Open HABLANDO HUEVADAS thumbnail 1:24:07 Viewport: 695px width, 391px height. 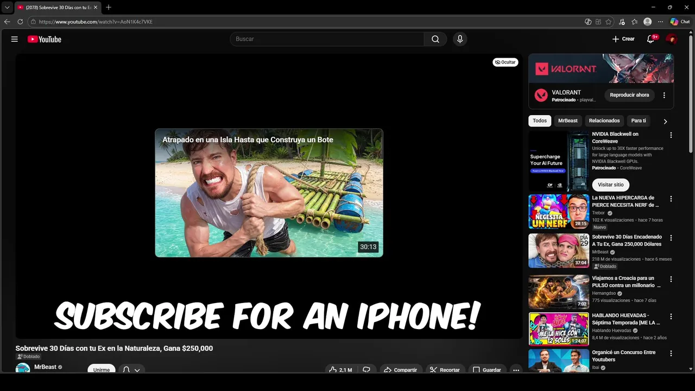(x=559, y=329)
